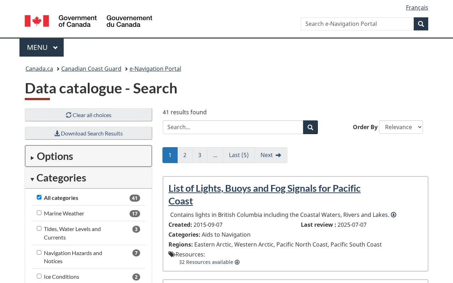Open List of Lights, Buoys and Fog Signals link
Screen dimensions: 453x283
click(264, 195)
